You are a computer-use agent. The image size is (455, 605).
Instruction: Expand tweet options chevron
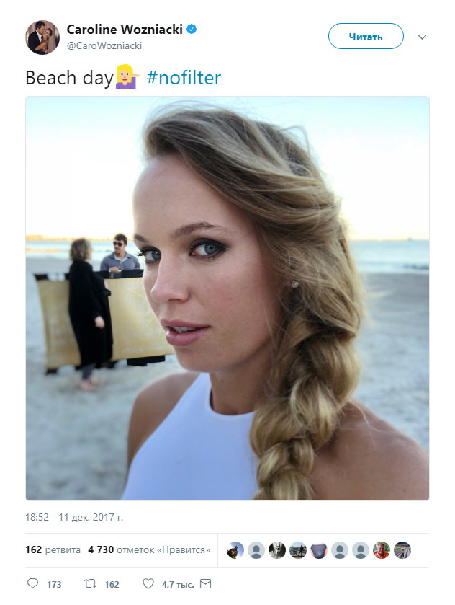point(423,37)
